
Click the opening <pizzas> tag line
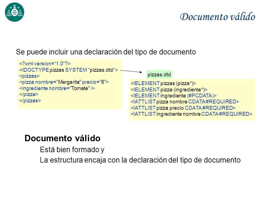tap(29, 76)
